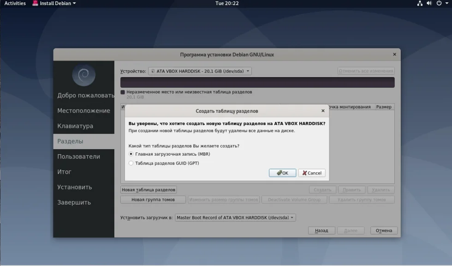Click the Править partition button

(351, 189)
